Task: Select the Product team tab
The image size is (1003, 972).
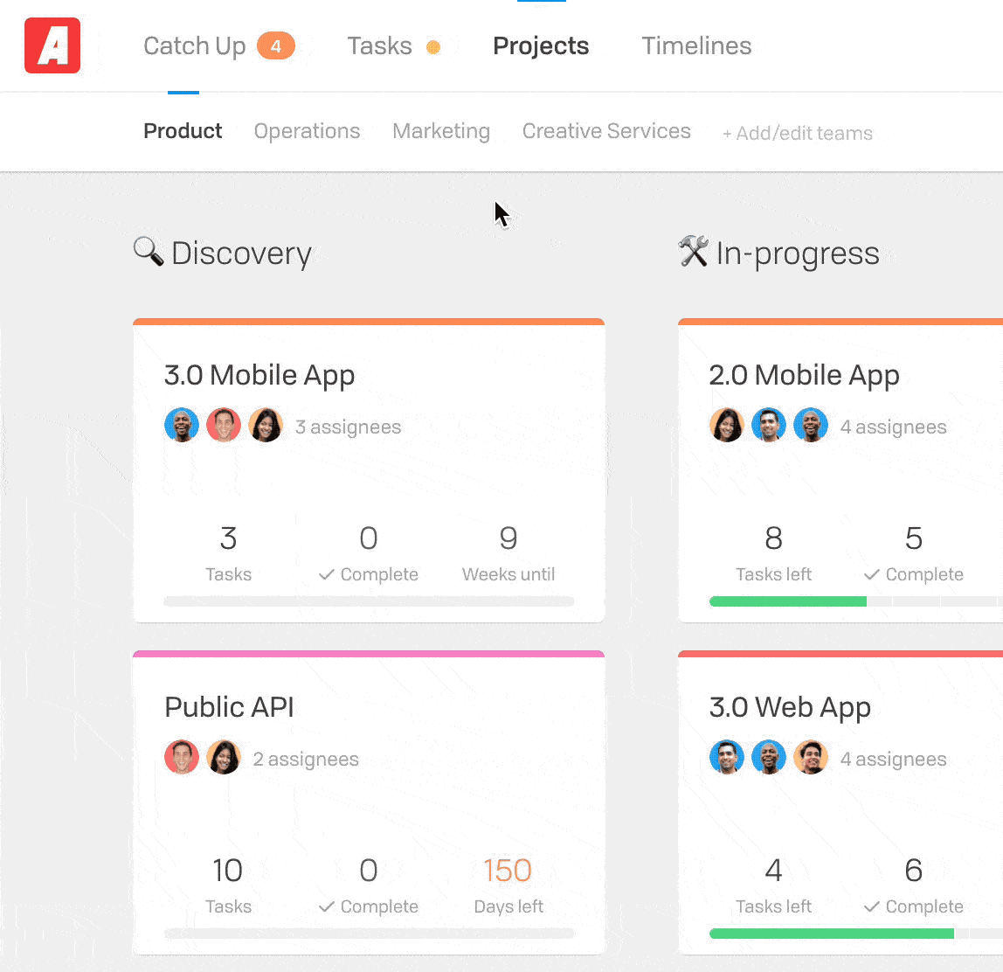Action: [183, 130]
